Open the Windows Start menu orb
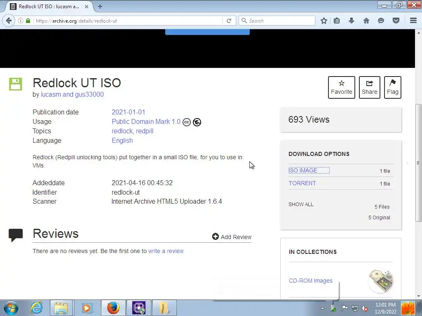 pos(11,308)
